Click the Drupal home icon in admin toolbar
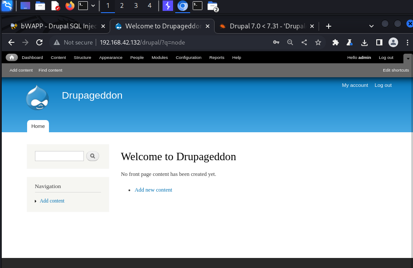The image size is (413, 268). coord(12,58)
